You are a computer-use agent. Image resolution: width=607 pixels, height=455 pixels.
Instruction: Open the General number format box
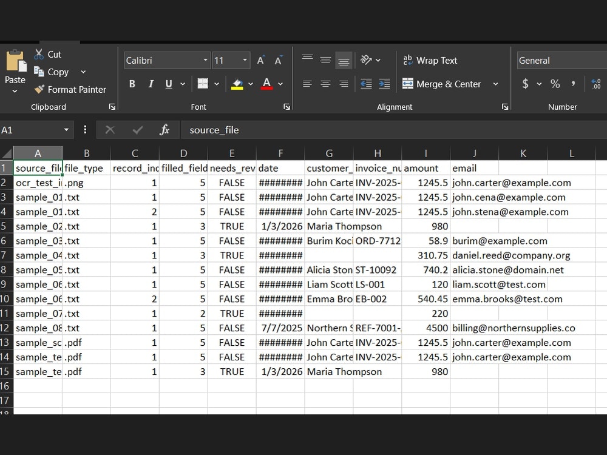point(561,60)
